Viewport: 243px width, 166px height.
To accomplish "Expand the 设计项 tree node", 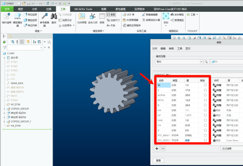I will (x=4, y=58).
